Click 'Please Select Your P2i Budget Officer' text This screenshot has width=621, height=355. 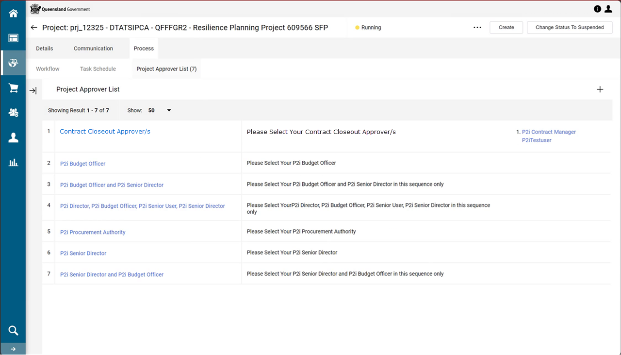[291, 163]
